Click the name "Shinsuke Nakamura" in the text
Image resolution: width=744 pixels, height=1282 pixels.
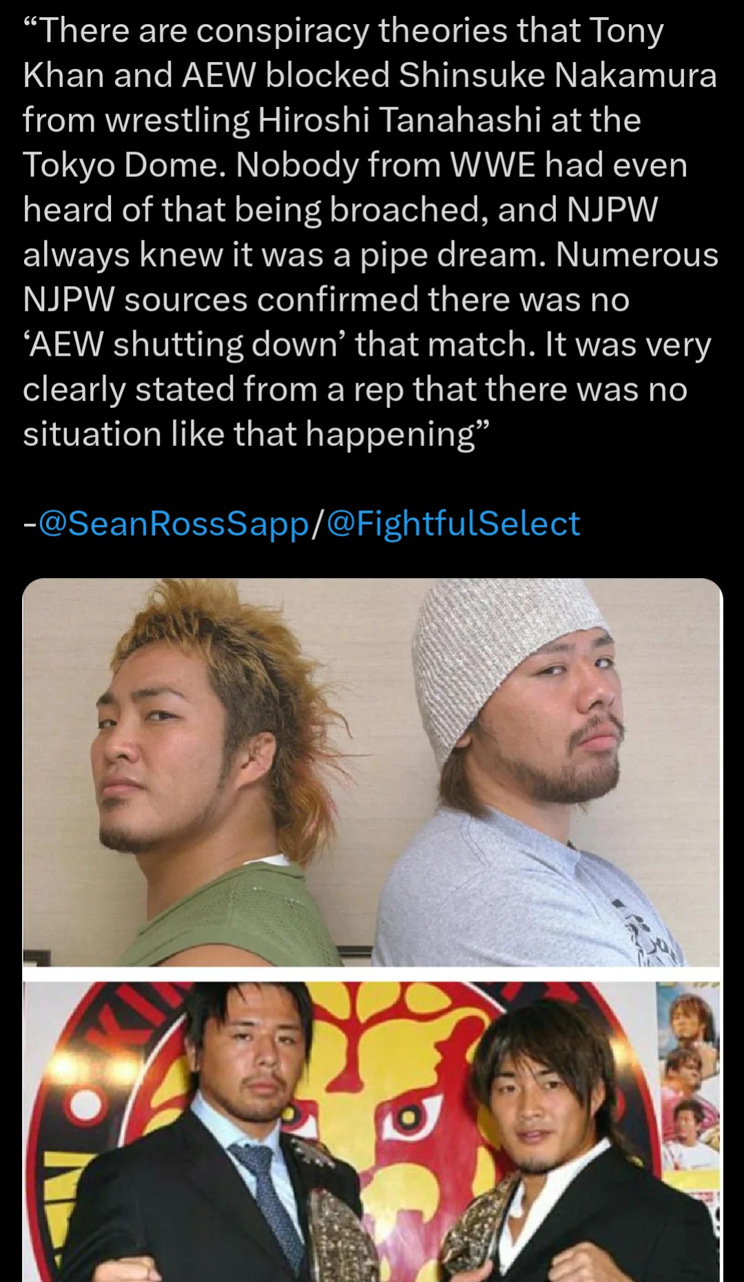557,75
